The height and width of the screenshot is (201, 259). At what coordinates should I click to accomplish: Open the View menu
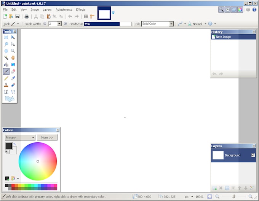24,10
